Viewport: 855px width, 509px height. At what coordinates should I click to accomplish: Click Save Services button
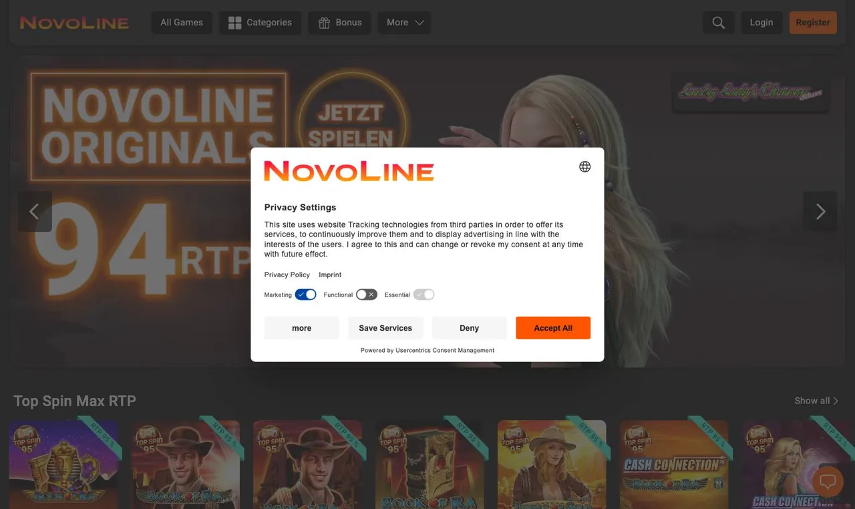click(385, 328)
